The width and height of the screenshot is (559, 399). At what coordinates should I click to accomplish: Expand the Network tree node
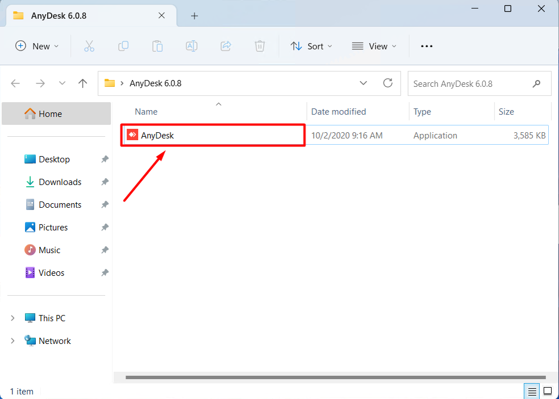point(12,341)
